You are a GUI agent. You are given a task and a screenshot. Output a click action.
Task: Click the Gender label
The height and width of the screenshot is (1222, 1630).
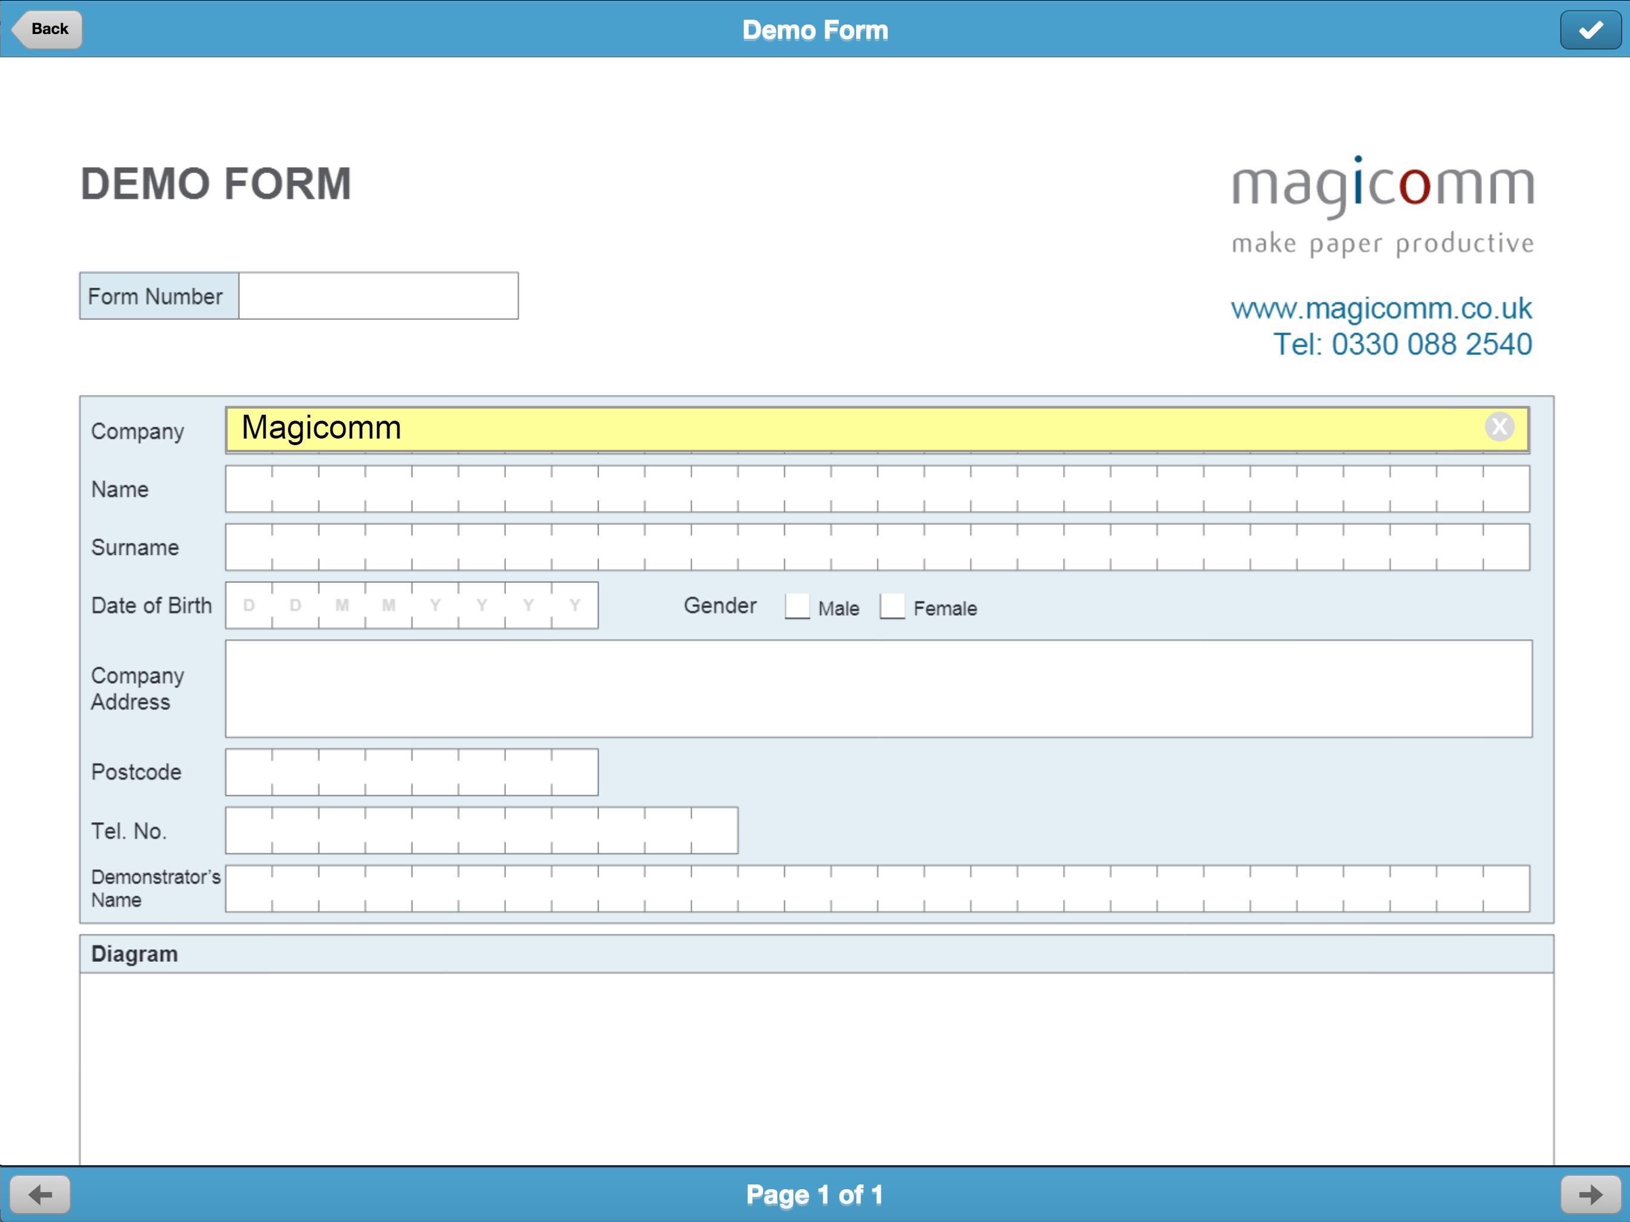(x=720, y=606)
